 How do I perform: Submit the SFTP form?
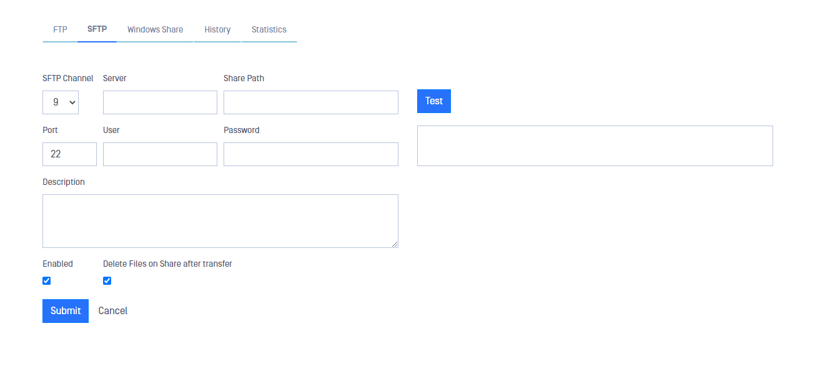tap(66, 311)
